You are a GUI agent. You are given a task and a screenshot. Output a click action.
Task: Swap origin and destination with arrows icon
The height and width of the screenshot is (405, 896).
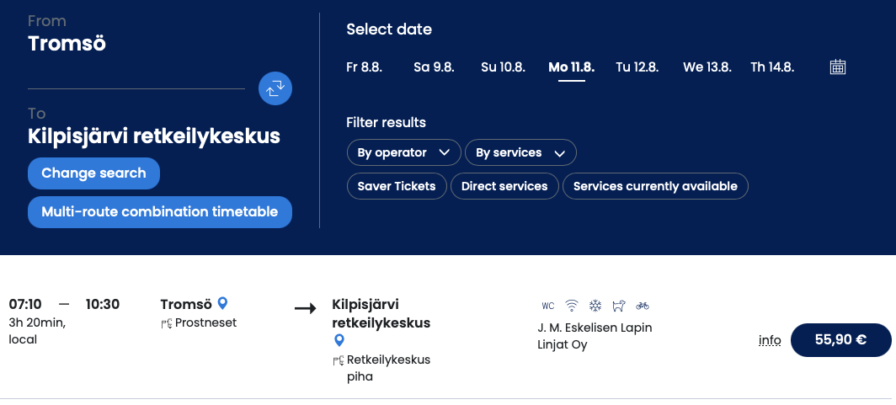(x=275, y=88)
